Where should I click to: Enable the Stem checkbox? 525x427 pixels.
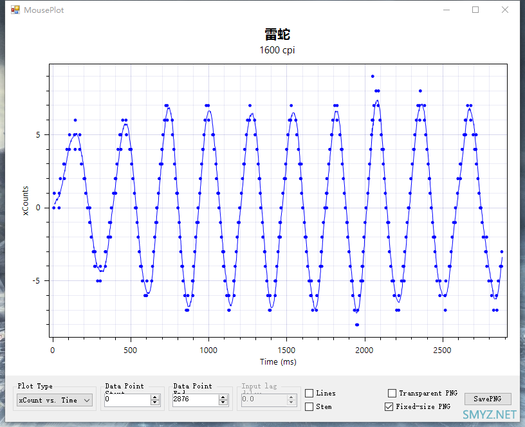[309, 406]
